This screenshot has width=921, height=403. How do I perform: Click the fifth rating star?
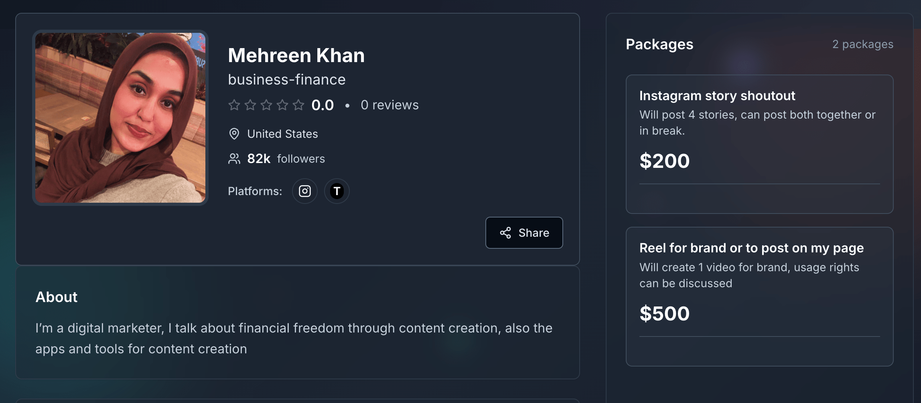pyautogui.click(x=298, y=105)
